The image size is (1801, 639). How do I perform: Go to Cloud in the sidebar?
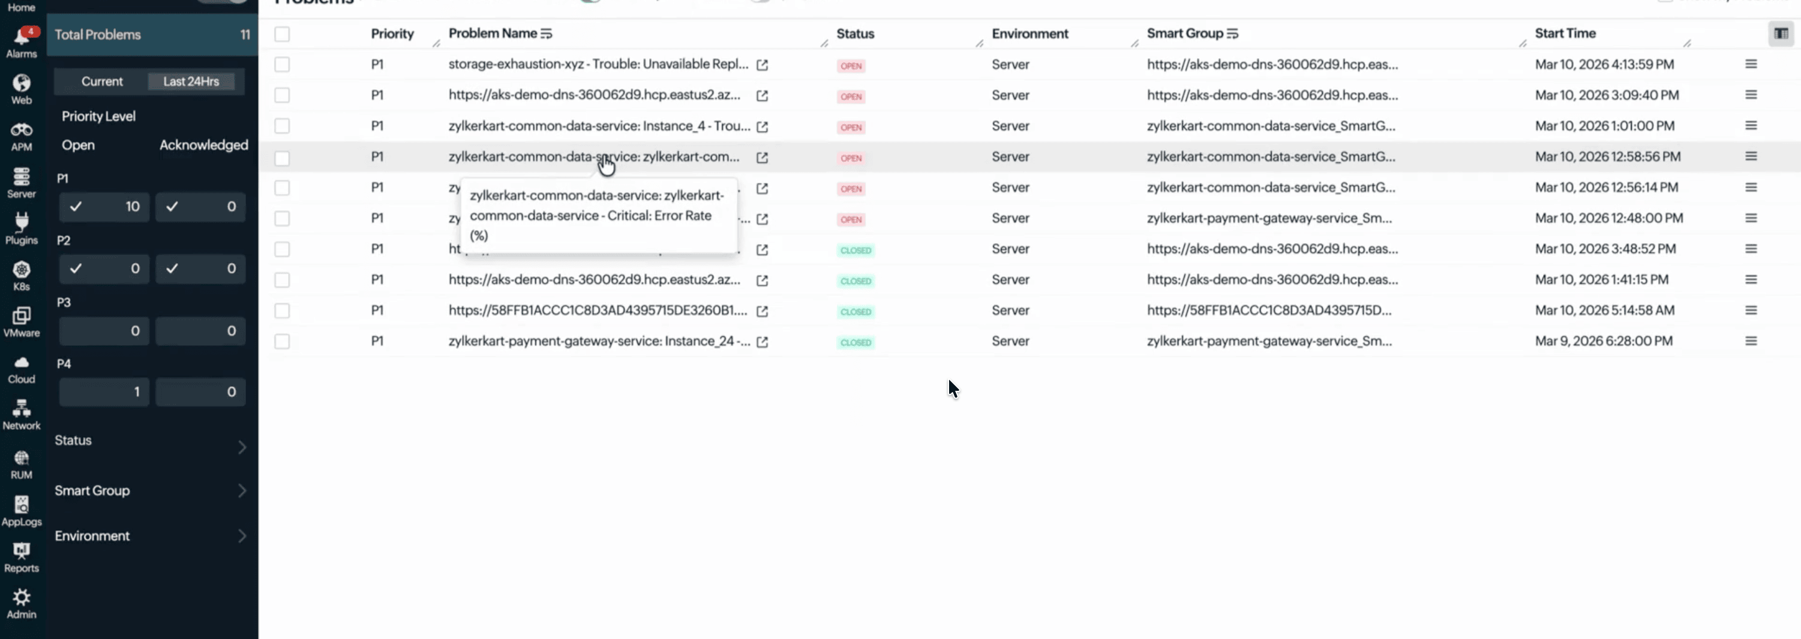coord(22,369)
